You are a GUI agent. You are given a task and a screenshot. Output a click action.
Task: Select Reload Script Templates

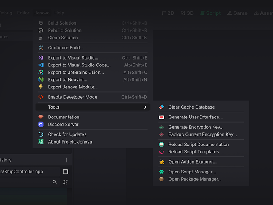tap(201, 151)
